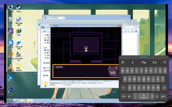The width and height of the screenshot is (172, 107).
Task: Open the Visual Studio desktop shortcut
Action: [19, 56]
